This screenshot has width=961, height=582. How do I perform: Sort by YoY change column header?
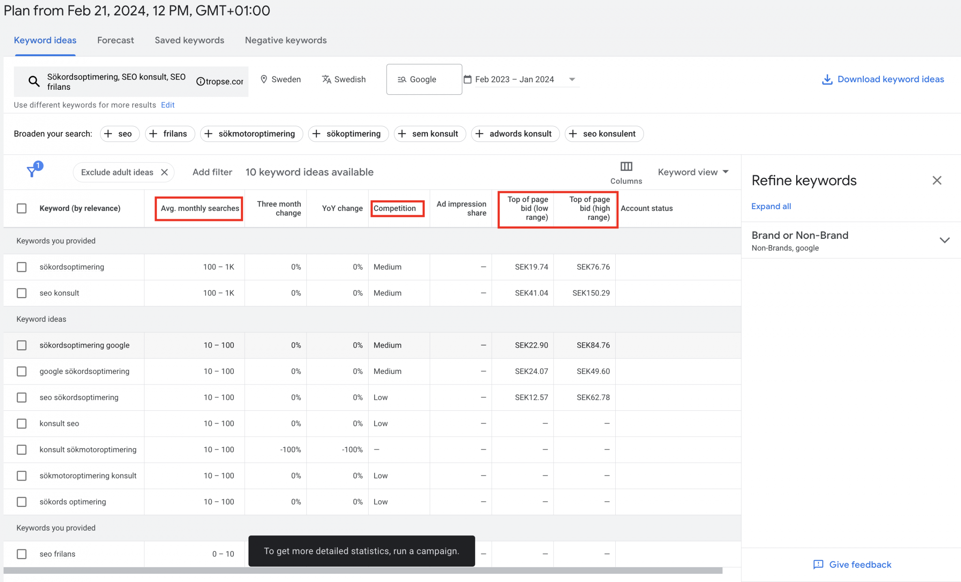(342, 208)
